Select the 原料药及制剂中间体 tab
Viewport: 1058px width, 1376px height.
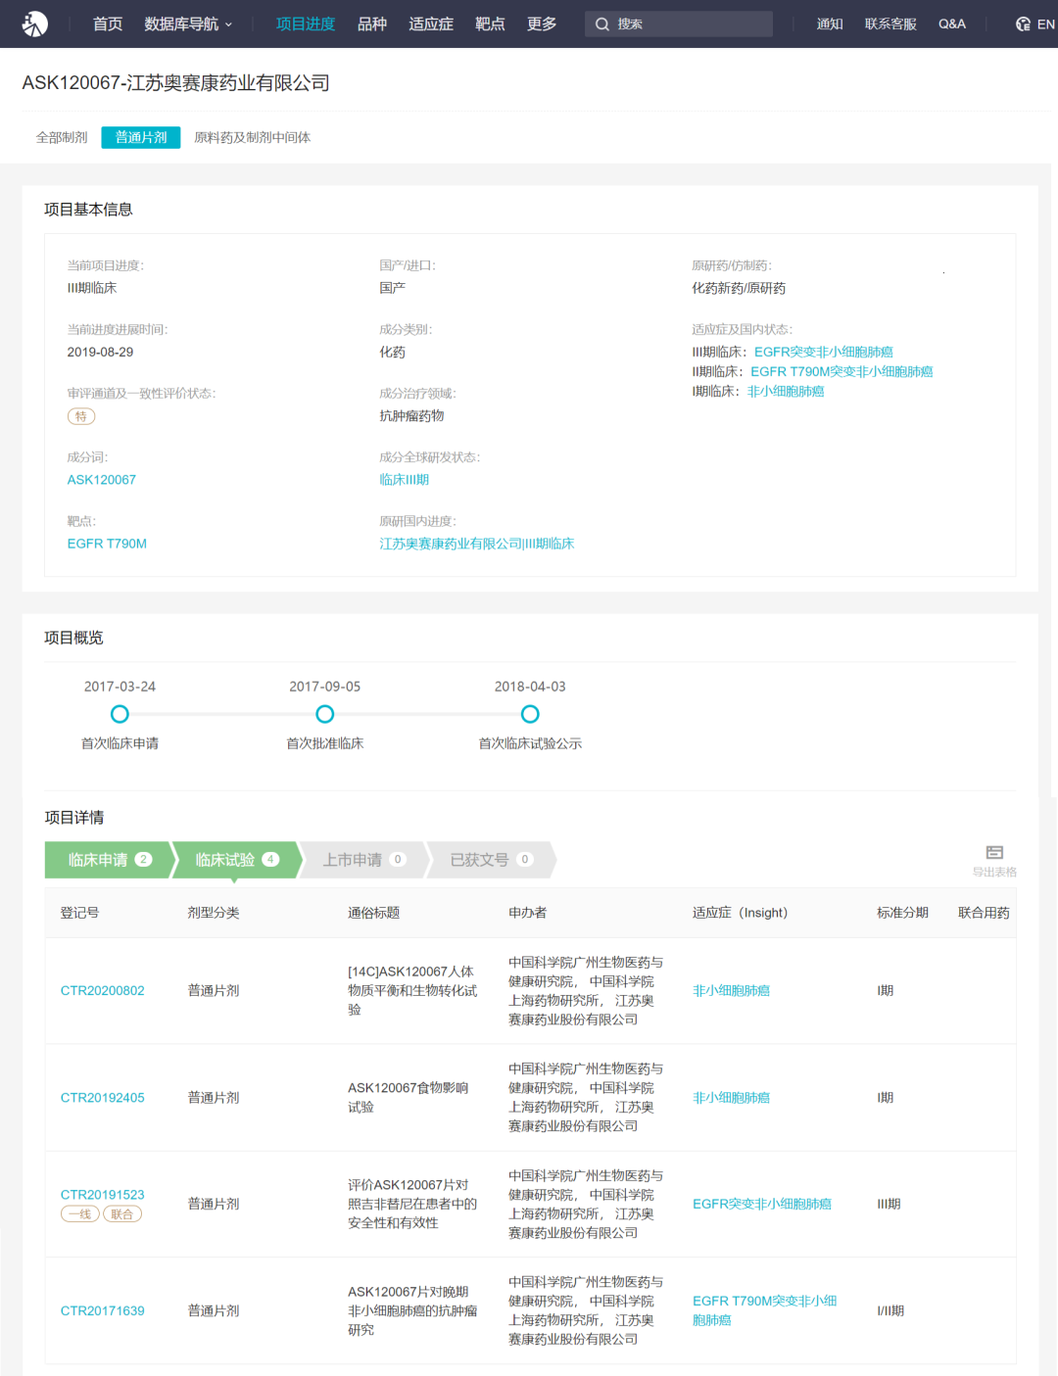[x=252, y=138]
